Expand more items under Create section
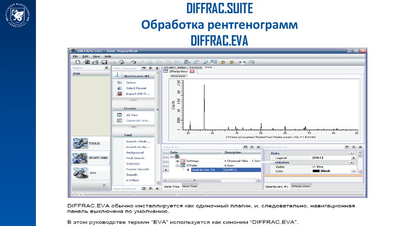The width and height of the screenshot is (404, 226). [x=133, y=127]
